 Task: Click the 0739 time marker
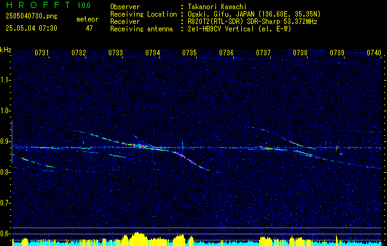337,53
